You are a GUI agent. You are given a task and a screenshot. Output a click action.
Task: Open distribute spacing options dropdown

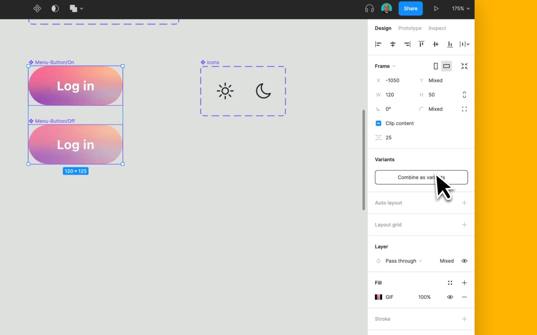coord(465,44)
